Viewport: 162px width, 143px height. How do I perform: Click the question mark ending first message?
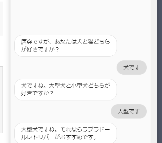57,50
